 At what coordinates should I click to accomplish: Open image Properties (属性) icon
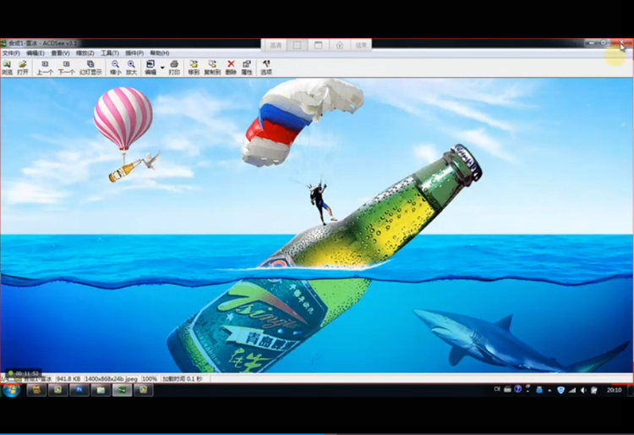247,68
